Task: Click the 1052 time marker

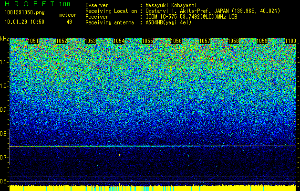Action: (62, 41)
